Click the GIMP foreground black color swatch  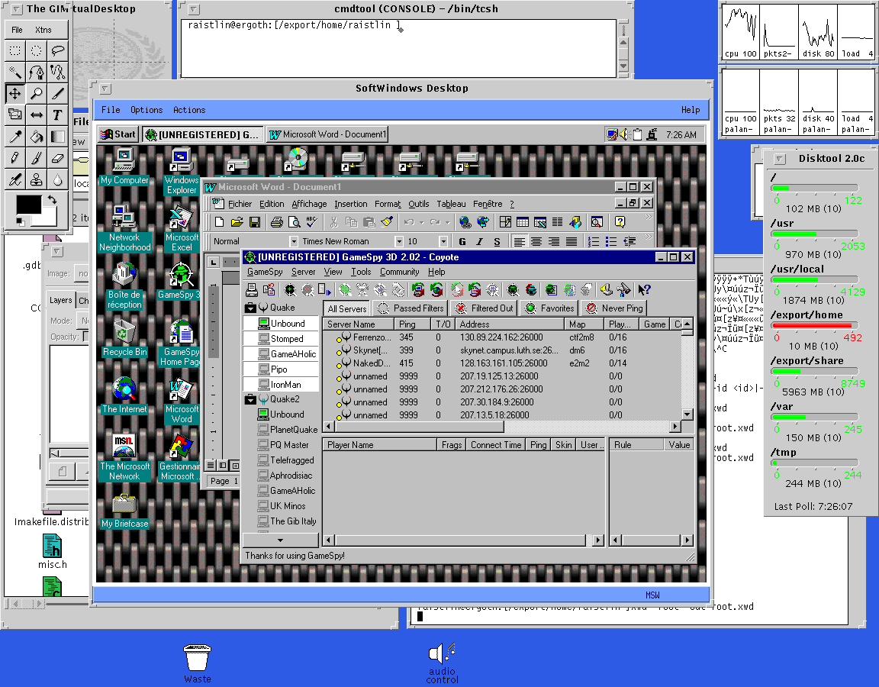[x=28, y=204]
